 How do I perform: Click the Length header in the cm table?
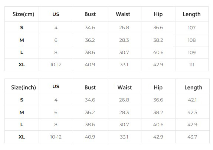[x=191, y=14]
